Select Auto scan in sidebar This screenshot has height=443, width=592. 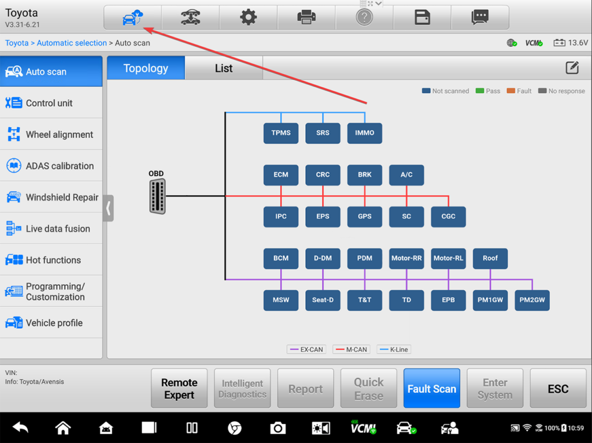[51, 71]
